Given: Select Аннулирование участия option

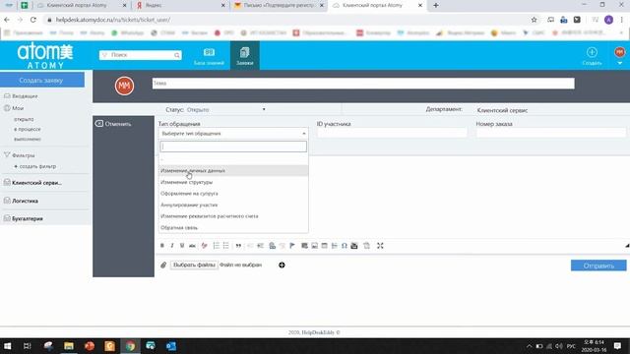Looking at the screenshot, I should pos(233,206).
